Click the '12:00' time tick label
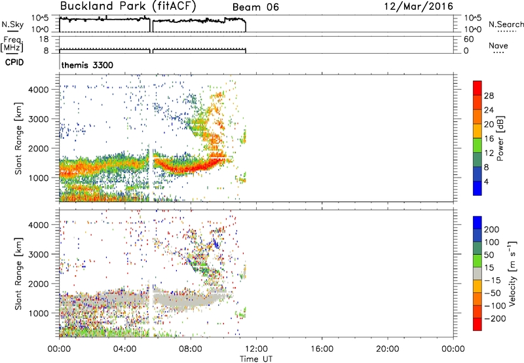The width and height of the screenshot is (524, 363). tap(256, 349)
